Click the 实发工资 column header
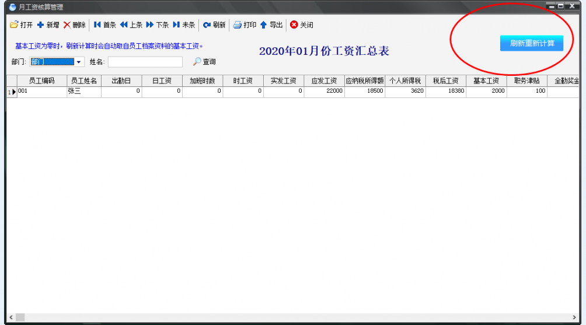The width and height of the screenshot is (586, 325). click(284, 81)
